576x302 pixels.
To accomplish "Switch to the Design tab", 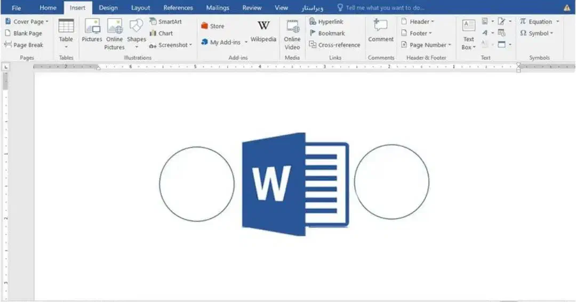I will tap(108, 8).
